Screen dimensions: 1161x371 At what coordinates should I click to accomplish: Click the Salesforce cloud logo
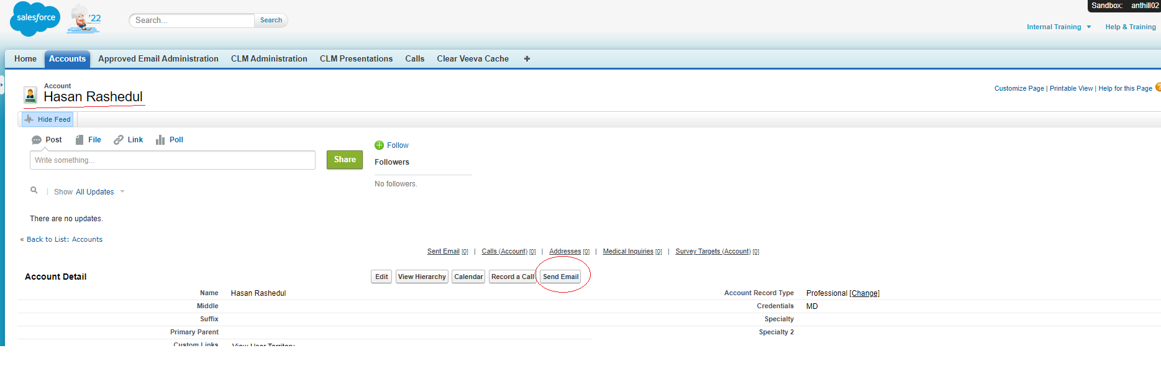tap(35, 19)
